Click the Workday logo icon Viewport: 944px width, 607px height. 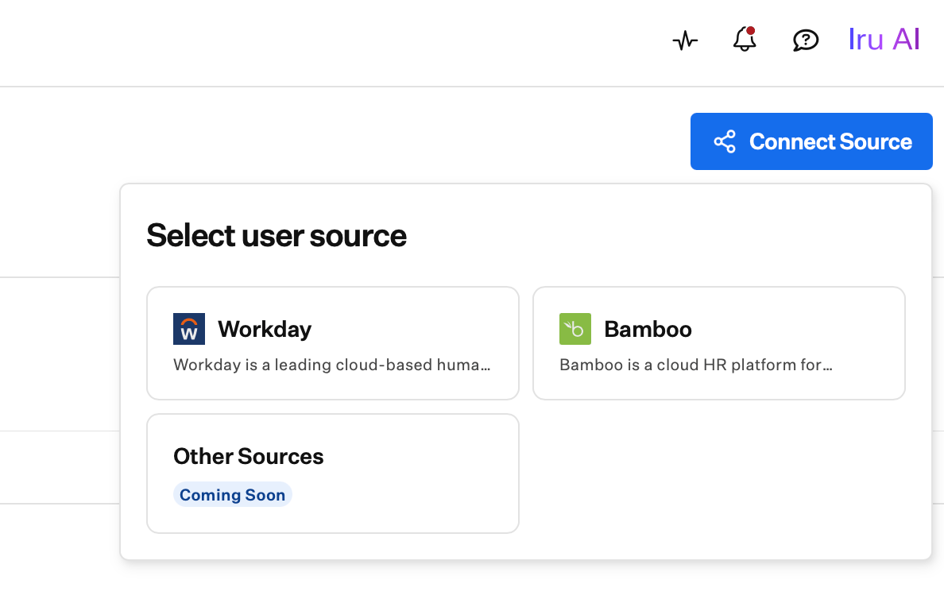189,329
